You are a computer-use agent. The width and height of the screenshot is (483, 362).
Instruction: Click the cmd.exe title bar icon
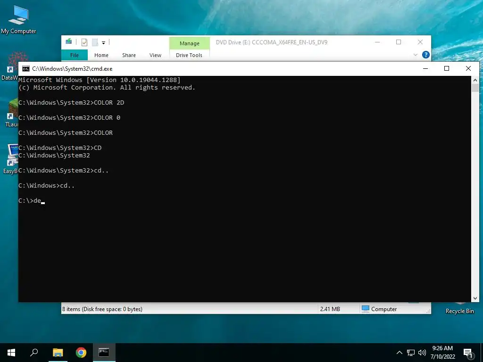tap(26, 69)
